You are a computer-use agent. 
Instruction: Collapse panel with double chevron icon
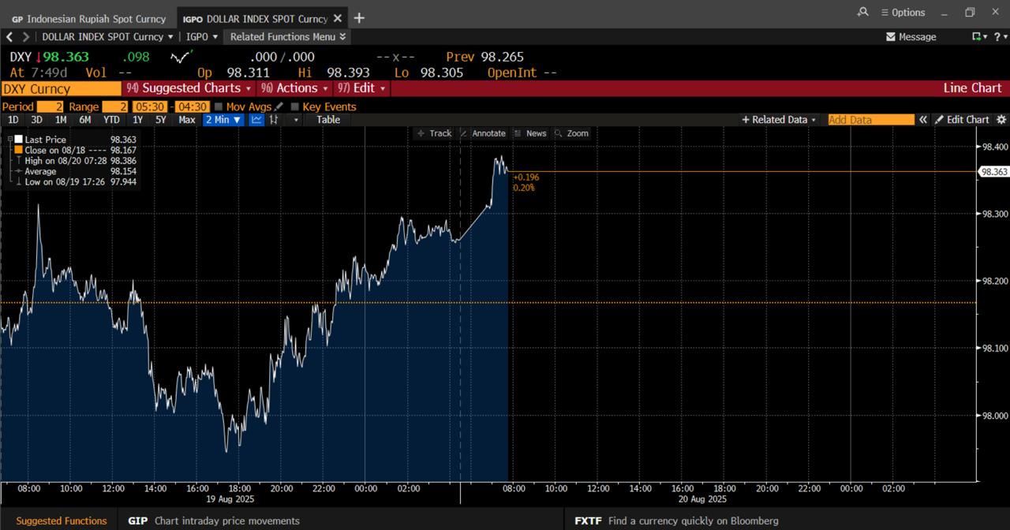pyautogui.click(x=922, y=120)
